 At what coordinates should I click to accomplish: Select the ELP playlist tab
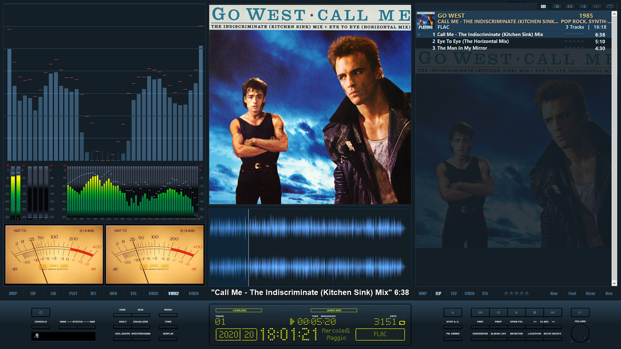(x=438, y=293)
